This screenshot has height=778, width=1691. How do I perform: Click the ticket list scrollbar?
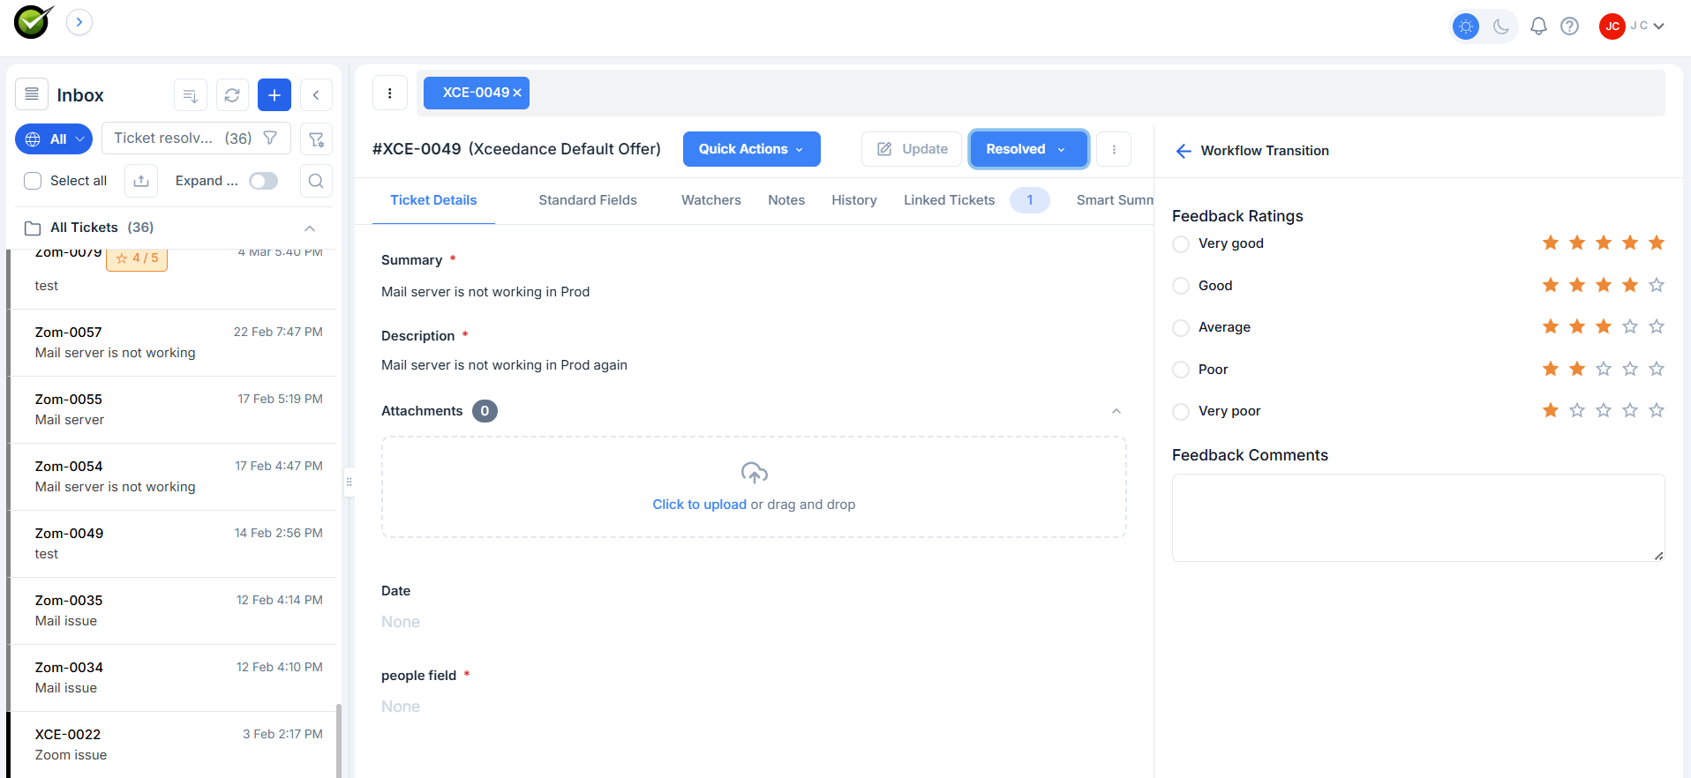(x=339, y=740)
